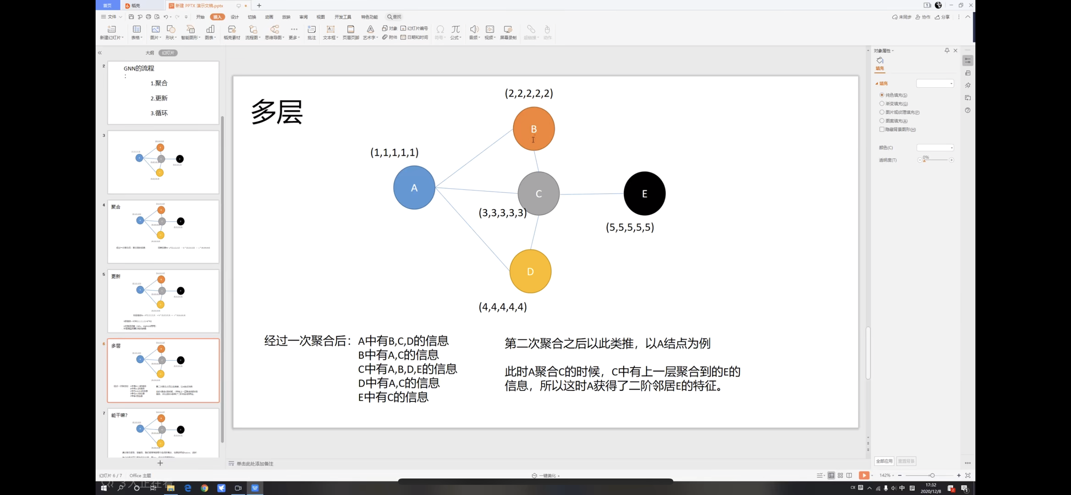1071x495 pixels.
Task: Select 图案填充 pattern fill option
Action: (x=893, y=121)
